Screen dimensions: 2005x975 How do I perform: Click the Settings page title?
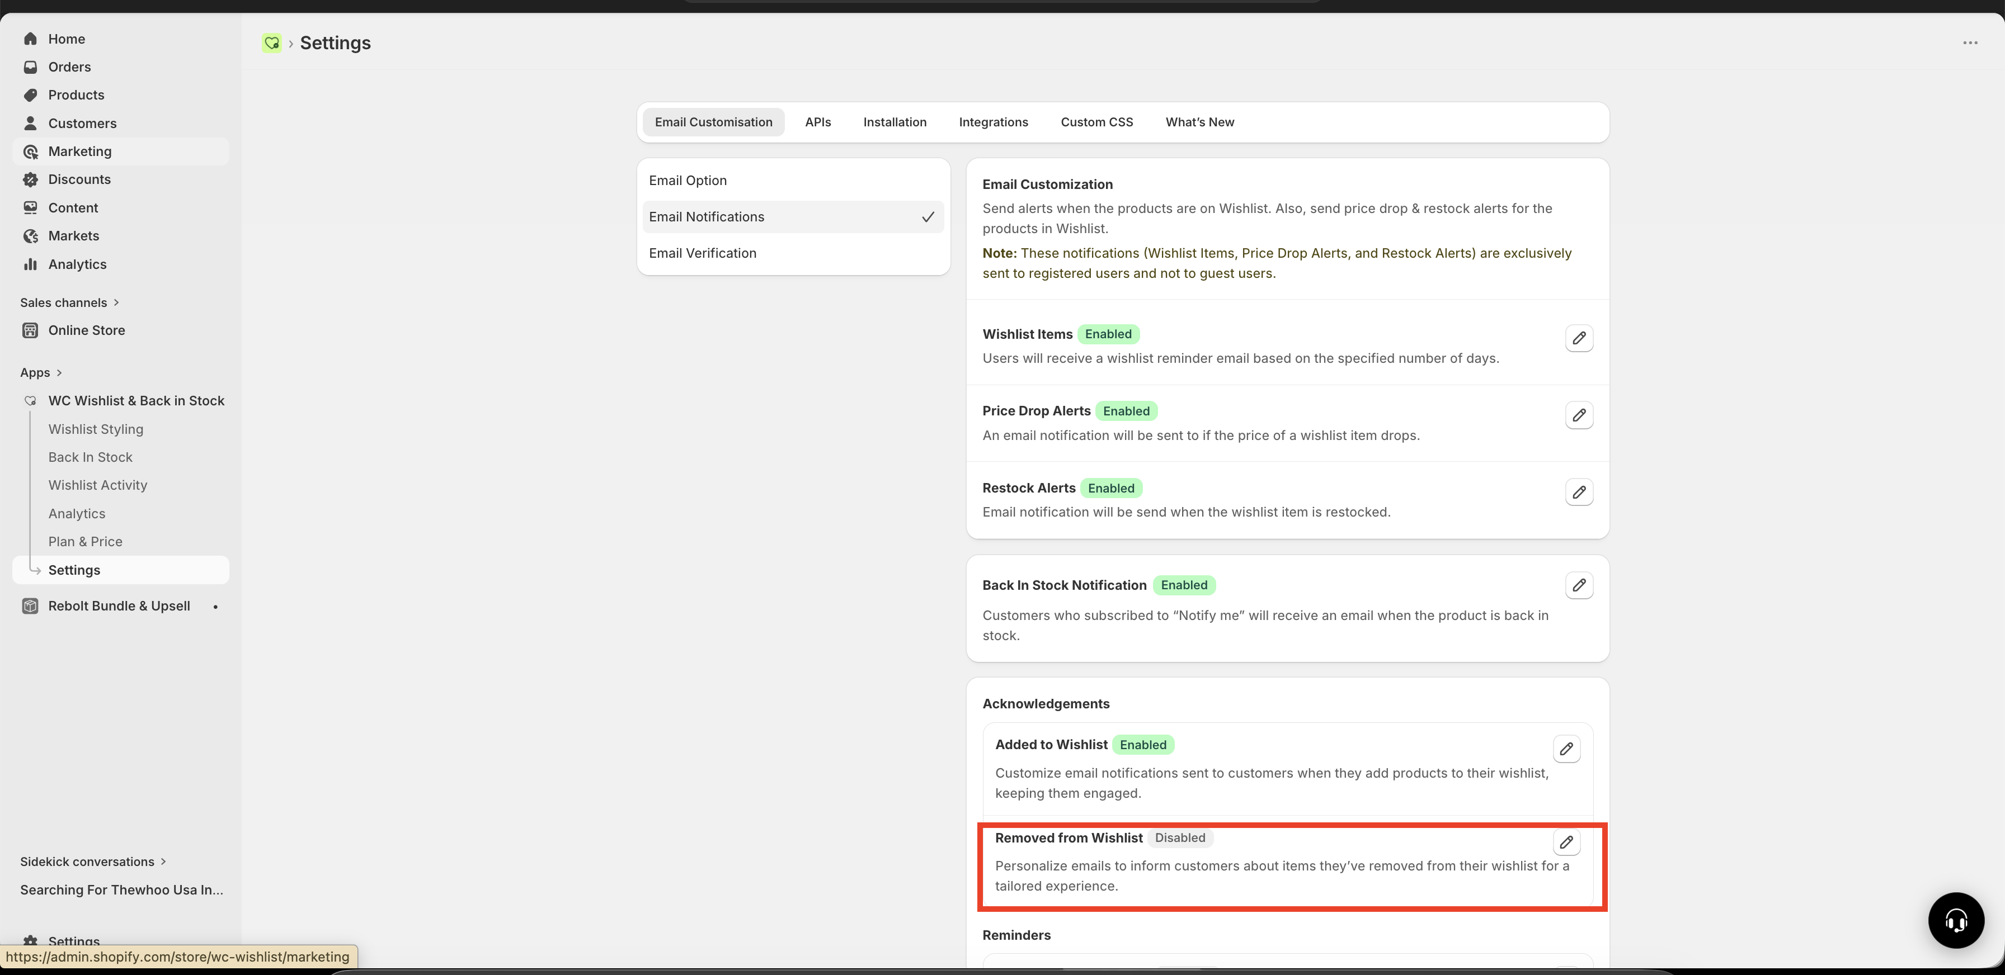pyautogui.click(x=335, y=42)
